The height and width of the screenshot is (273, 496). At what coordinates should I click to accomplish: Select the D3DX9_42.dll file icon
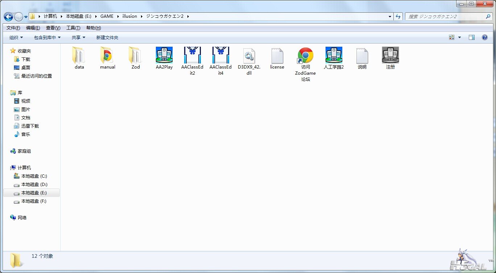click(x=249, y=55)
